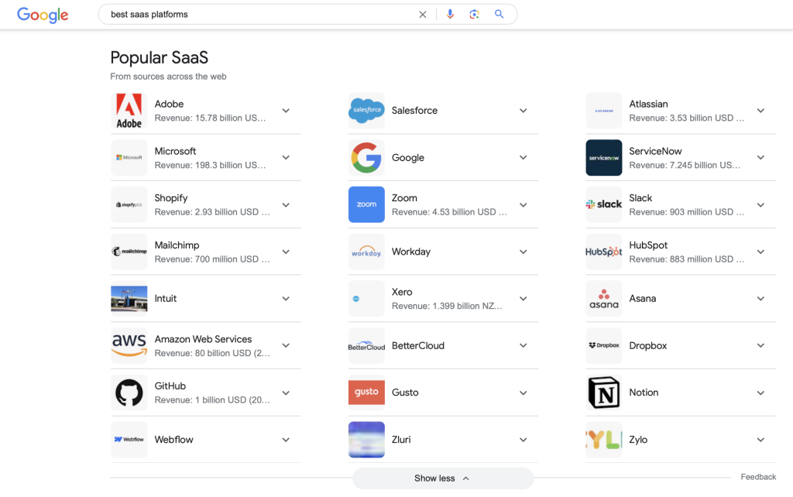Click the HubSpot logo thumbnail
793x497 pixels.
pos(604,252)
